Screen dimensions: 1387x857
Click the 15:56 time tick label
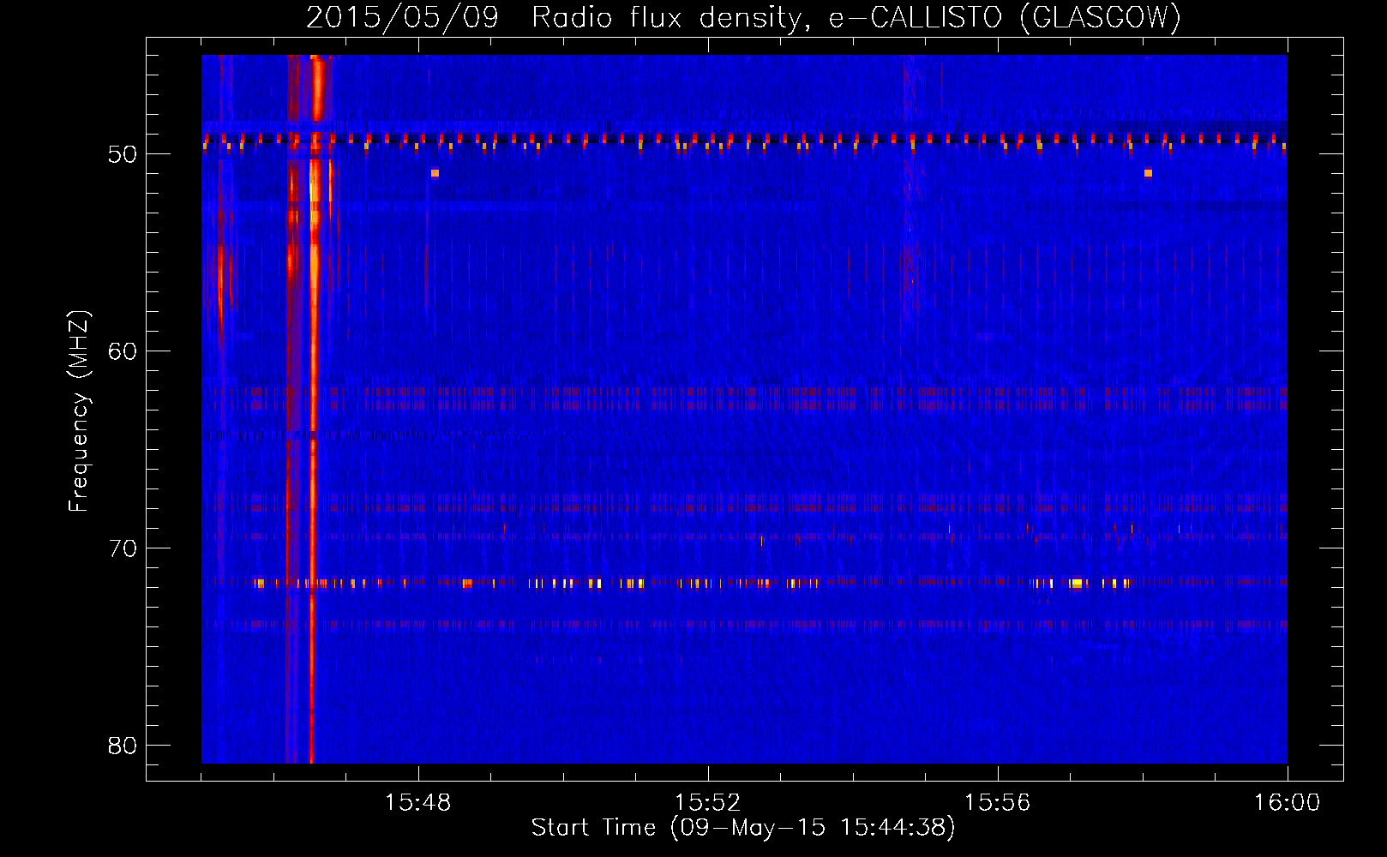click(997, 803)
